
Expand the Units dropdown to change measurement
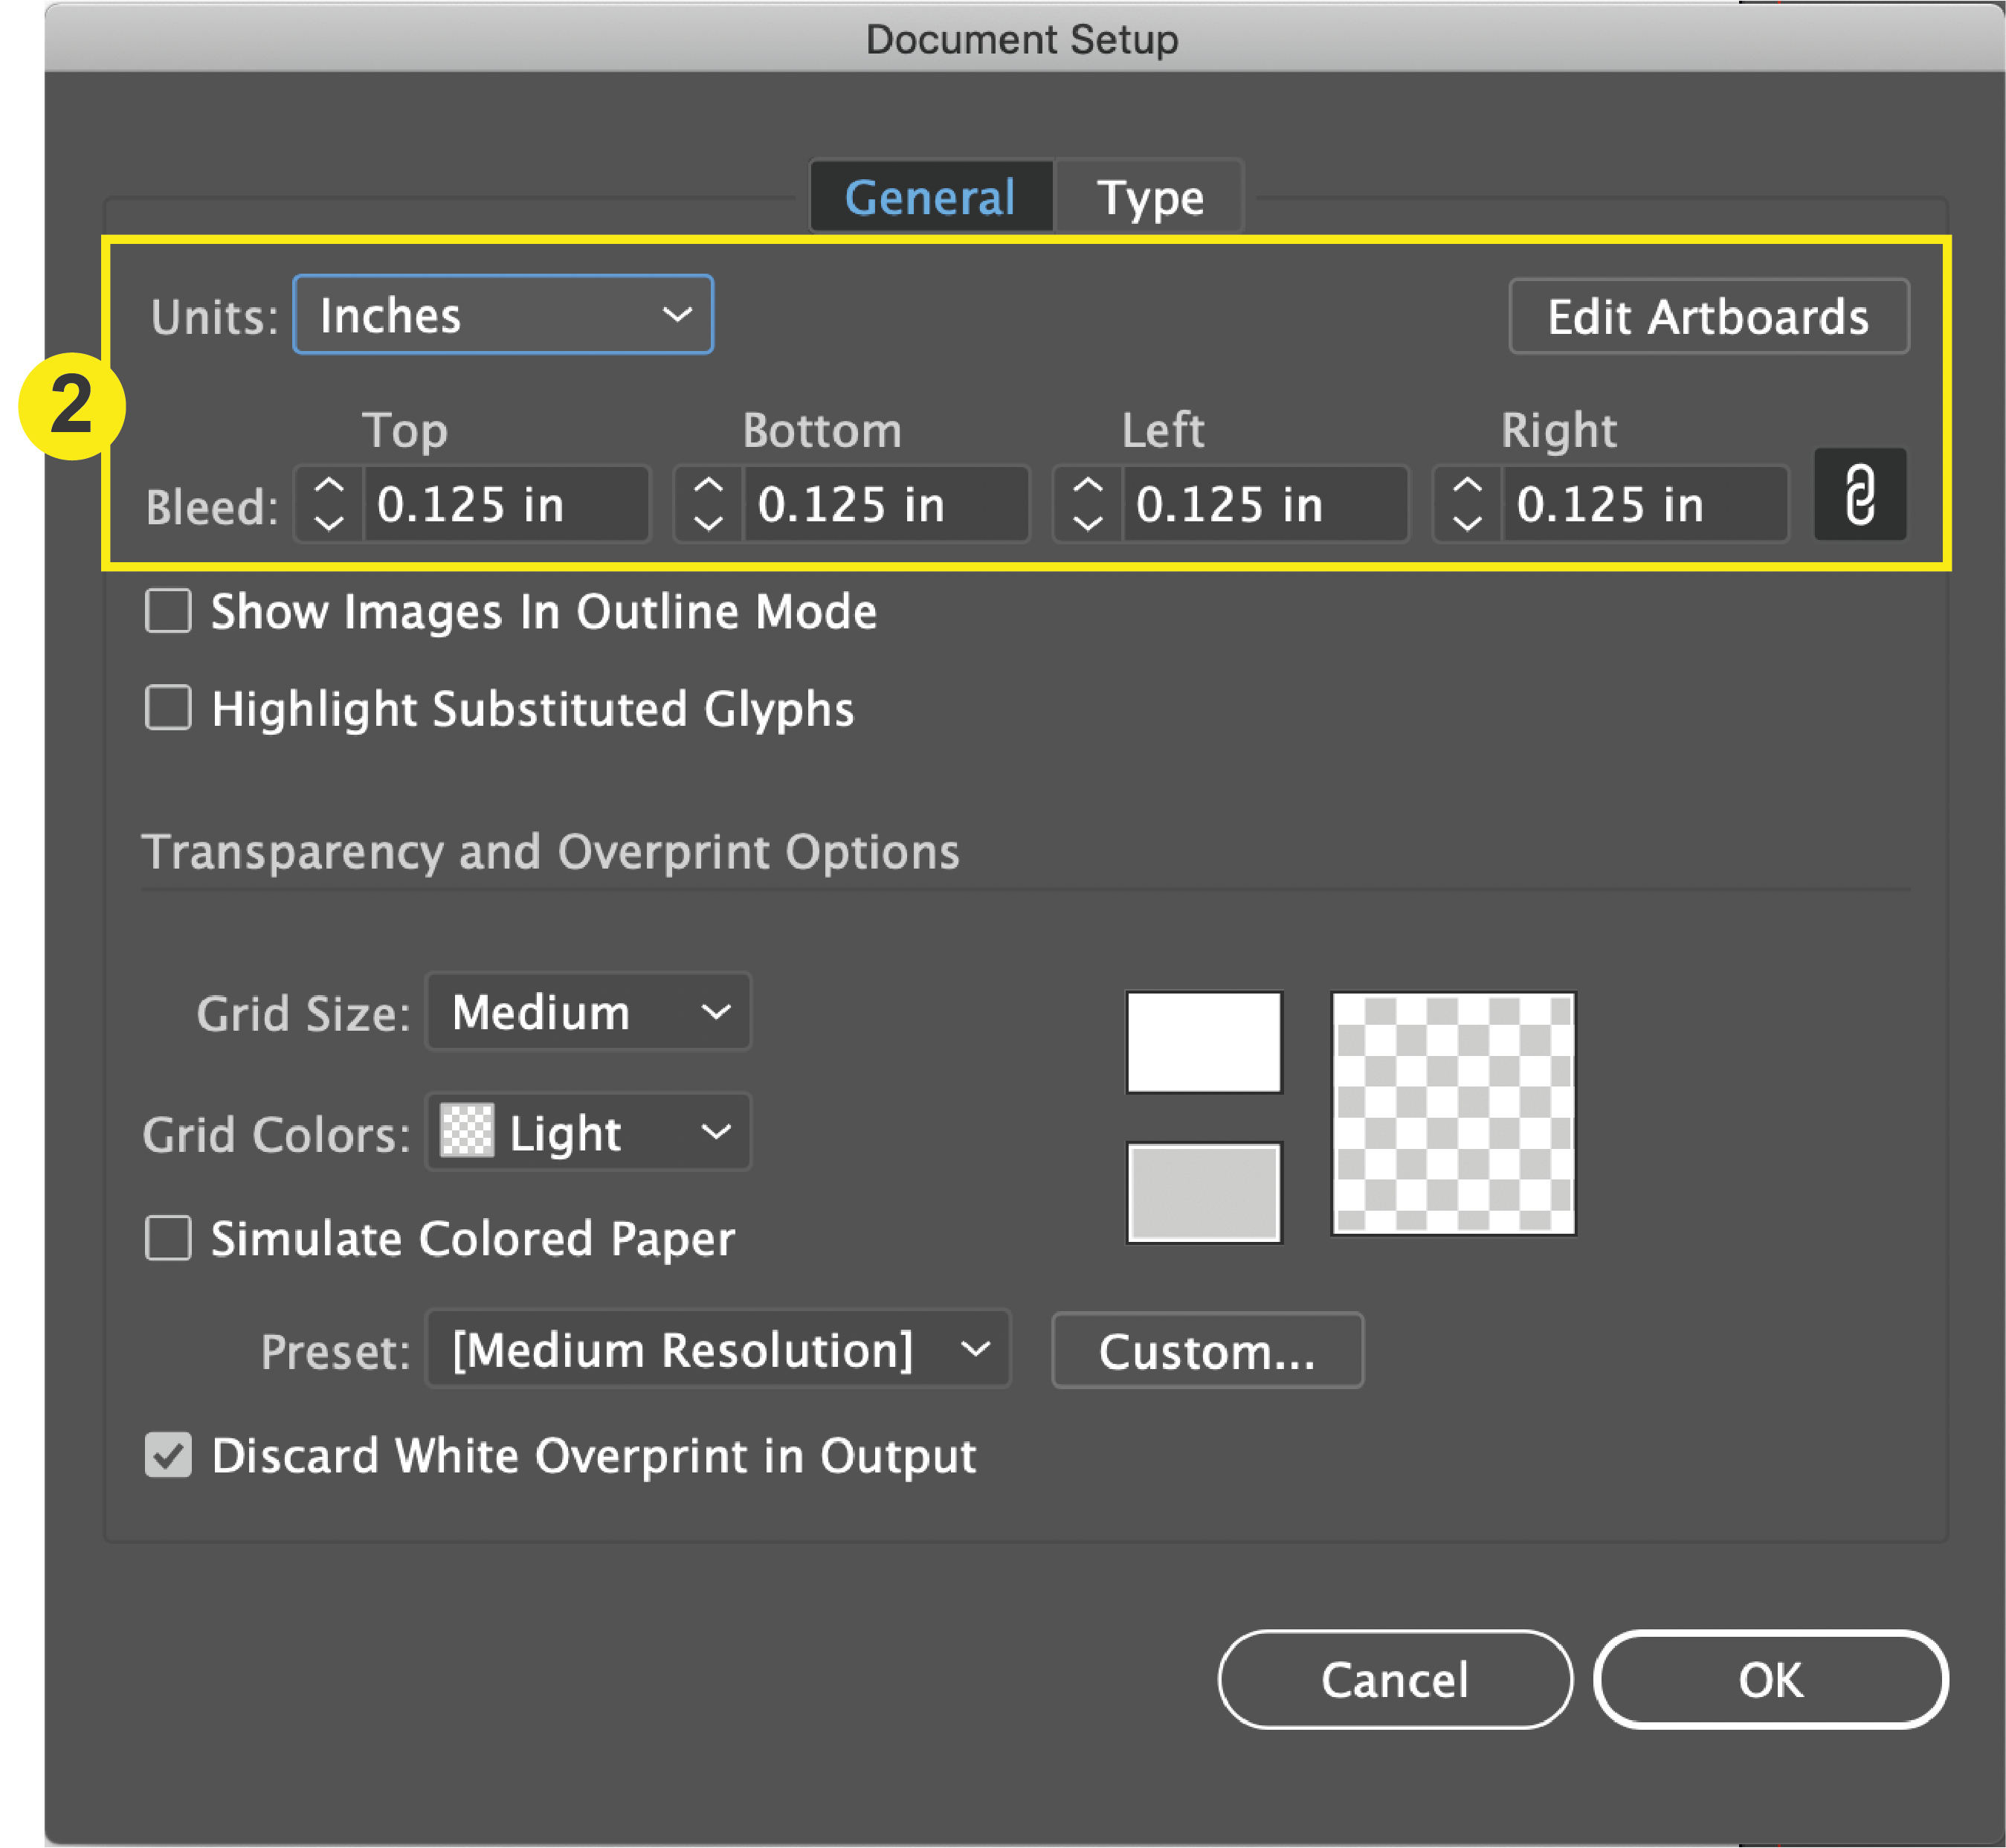tap(507, 317)
